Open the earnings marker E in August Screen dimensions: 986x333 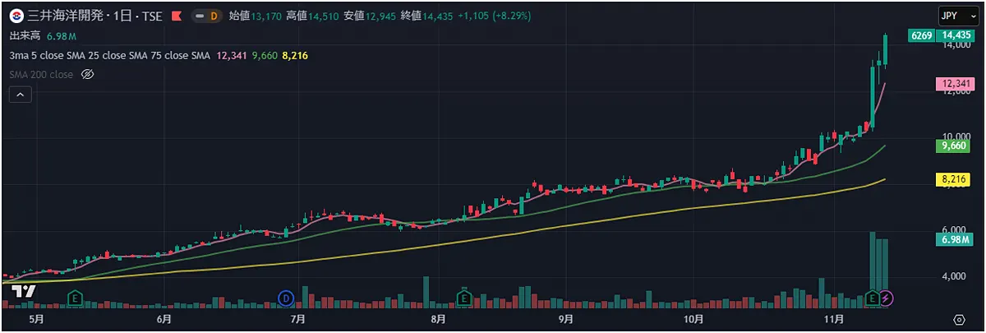tap(463, 297)
